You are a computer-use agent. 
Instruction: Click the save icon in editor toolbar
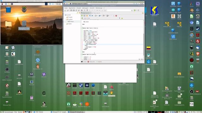click(84, 16)
